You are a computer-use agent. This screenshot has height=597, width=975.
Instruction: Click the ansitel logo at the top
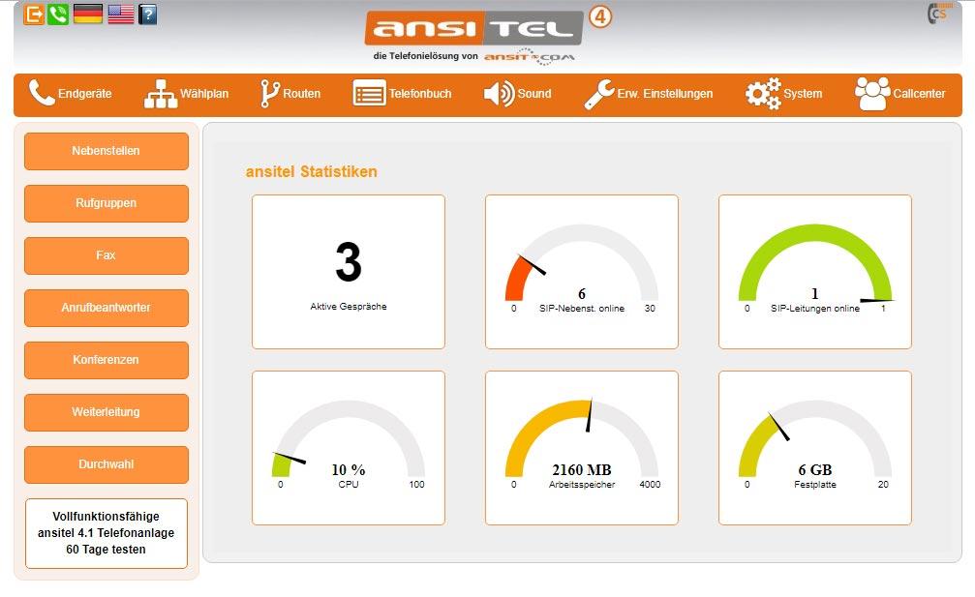coord(473,28)
